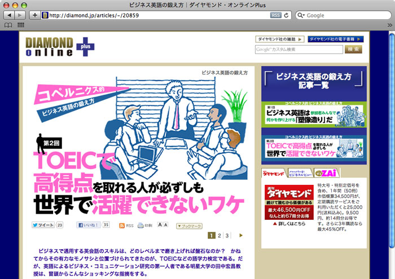Viewport: 395px width, 279px height.
Task: Click the ツイート Twitter button
Action: pos(43,225)
